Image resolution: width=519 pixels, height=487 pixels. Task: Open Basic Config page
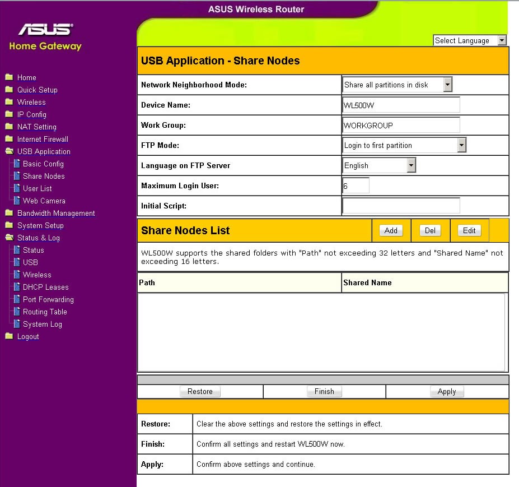coord(43,164)
